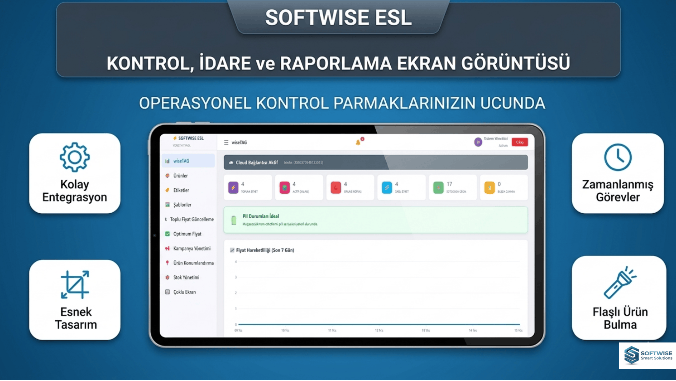Screen dimensions: 676x381
Task: Open the hamburger menu next to wiseTAG
Action: tap(226, 142)
